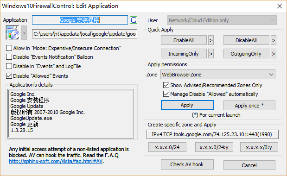Screen dimensions: 287x176
Task: Click the Google search icon beside application name
Action: (134, 20)
